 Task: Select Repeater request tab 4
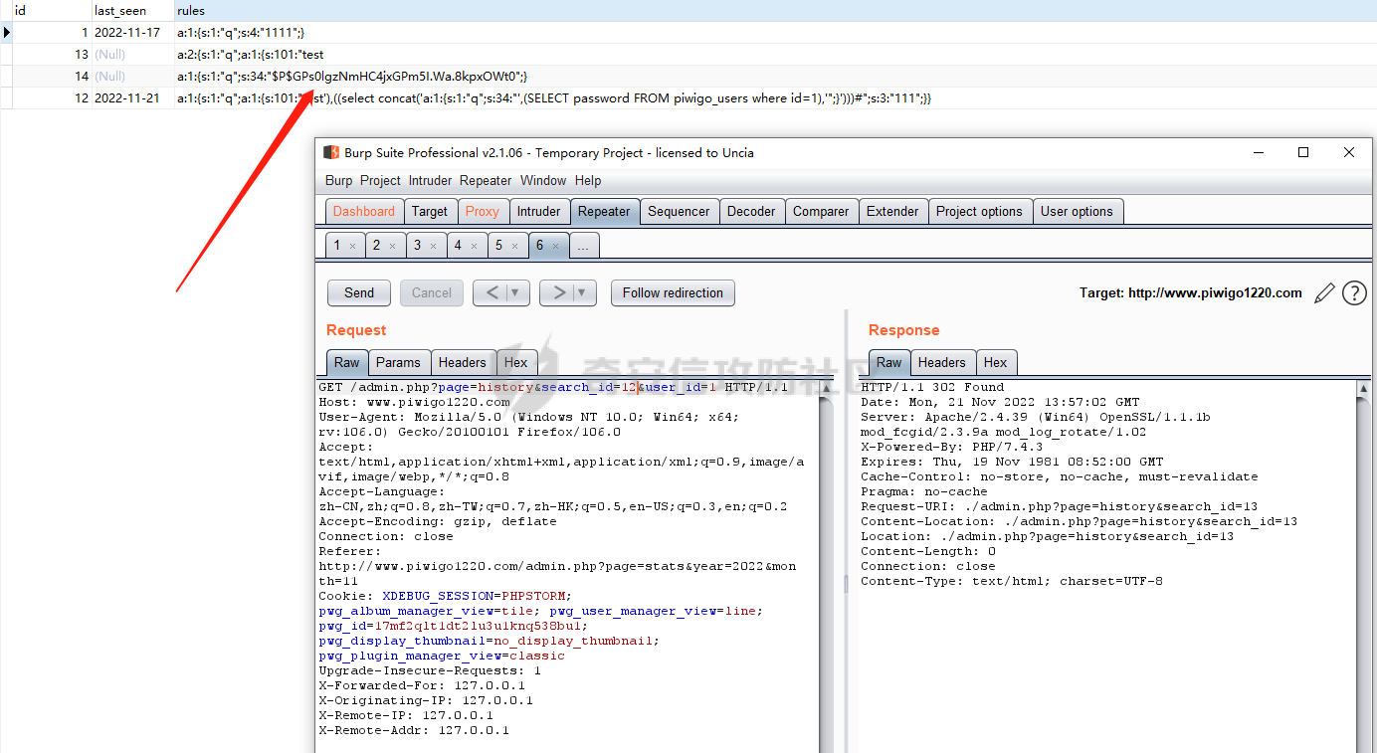click(458, 245)
